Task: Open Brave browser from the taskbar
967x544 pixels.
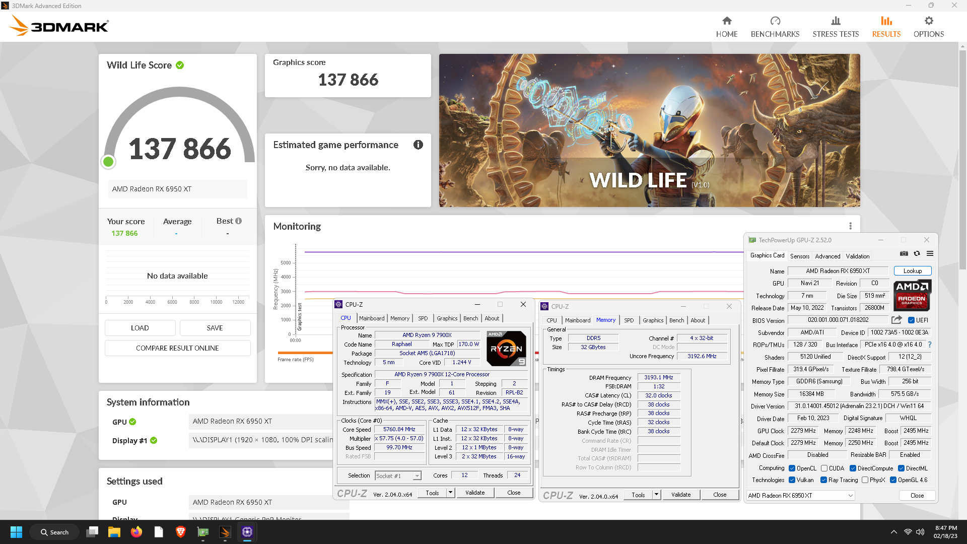Action: 181,532
